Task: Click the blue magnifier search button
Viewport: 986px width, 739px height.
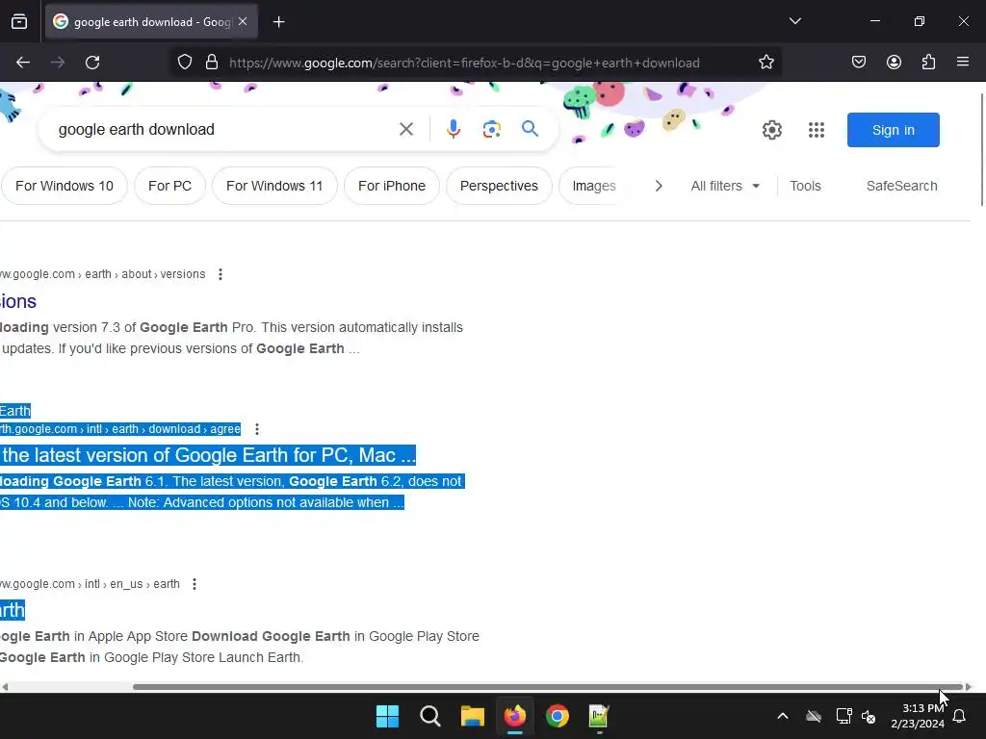Action: tap(531, 129)
